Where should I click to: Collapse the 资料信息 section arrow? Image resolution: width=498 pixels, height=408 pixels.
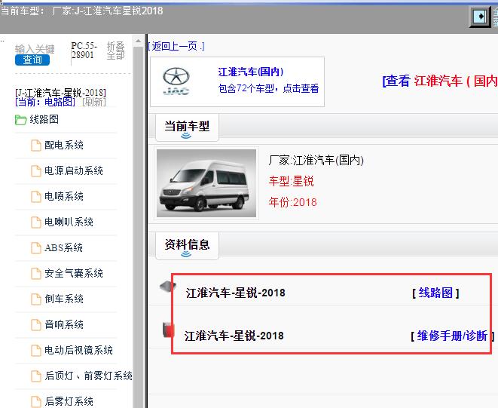tap(186, 254)
